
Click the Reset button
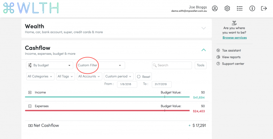pyautogui.click(x=144, y=76)
